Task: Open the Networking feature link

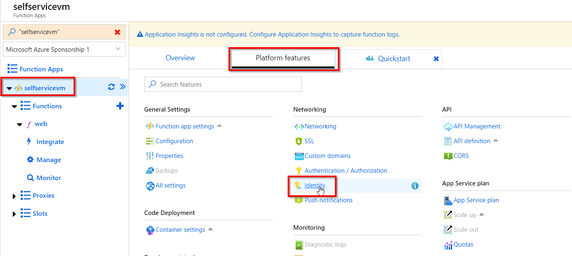Action: click(321, 126)
